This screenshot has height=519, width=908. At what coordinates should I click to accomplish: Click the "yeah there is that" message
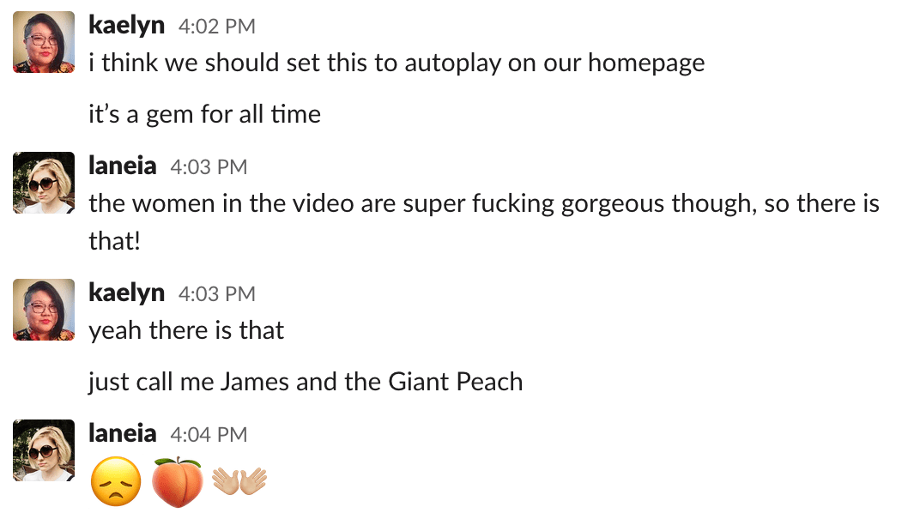186,331
